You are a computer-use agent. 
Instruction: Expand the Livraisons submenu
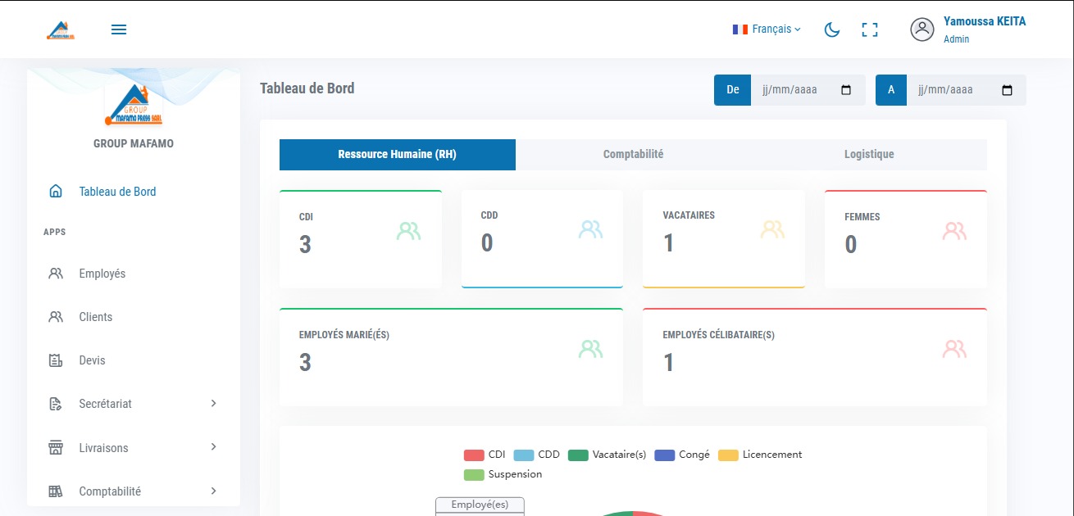[x=213, y=447]
